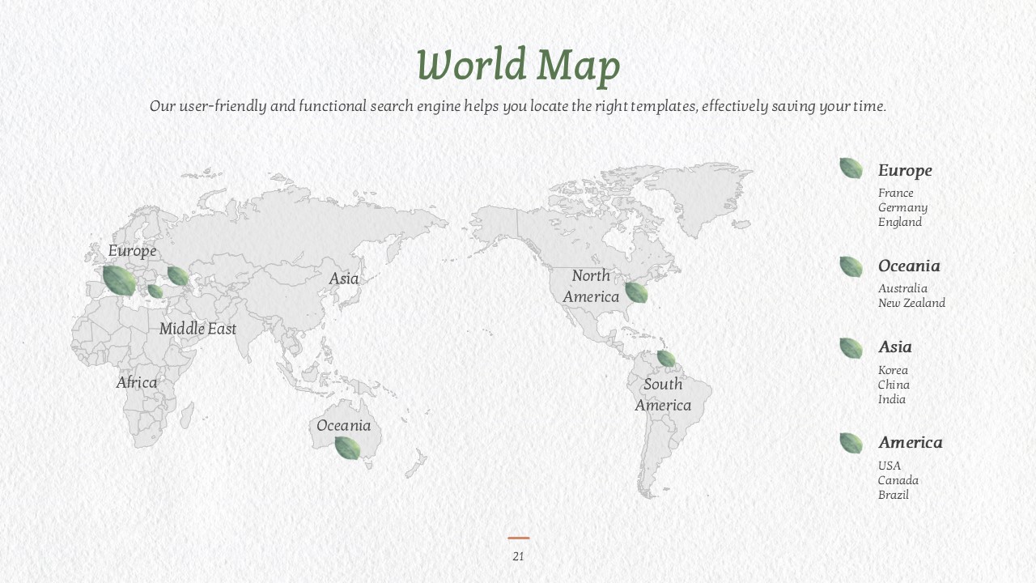Click the Africa label on the map
This screenshot has width=1036, height=583.
[137, 382]
